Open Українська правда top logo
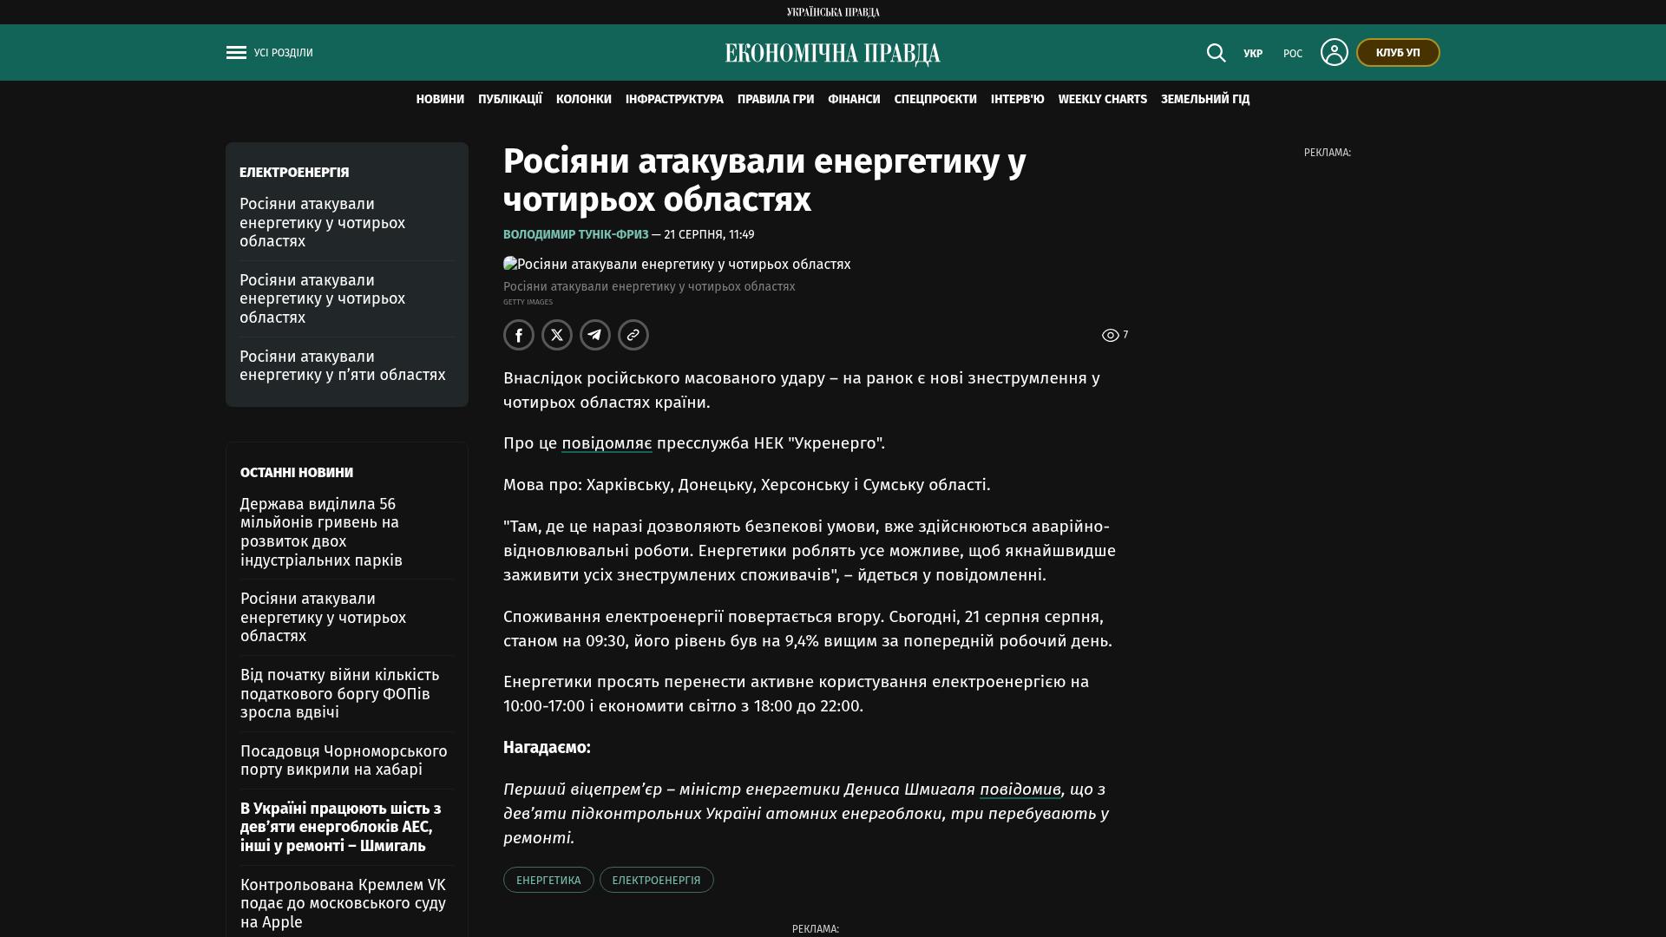The height and width of the screenshot is (937, 1666). (x=833, y=12)
